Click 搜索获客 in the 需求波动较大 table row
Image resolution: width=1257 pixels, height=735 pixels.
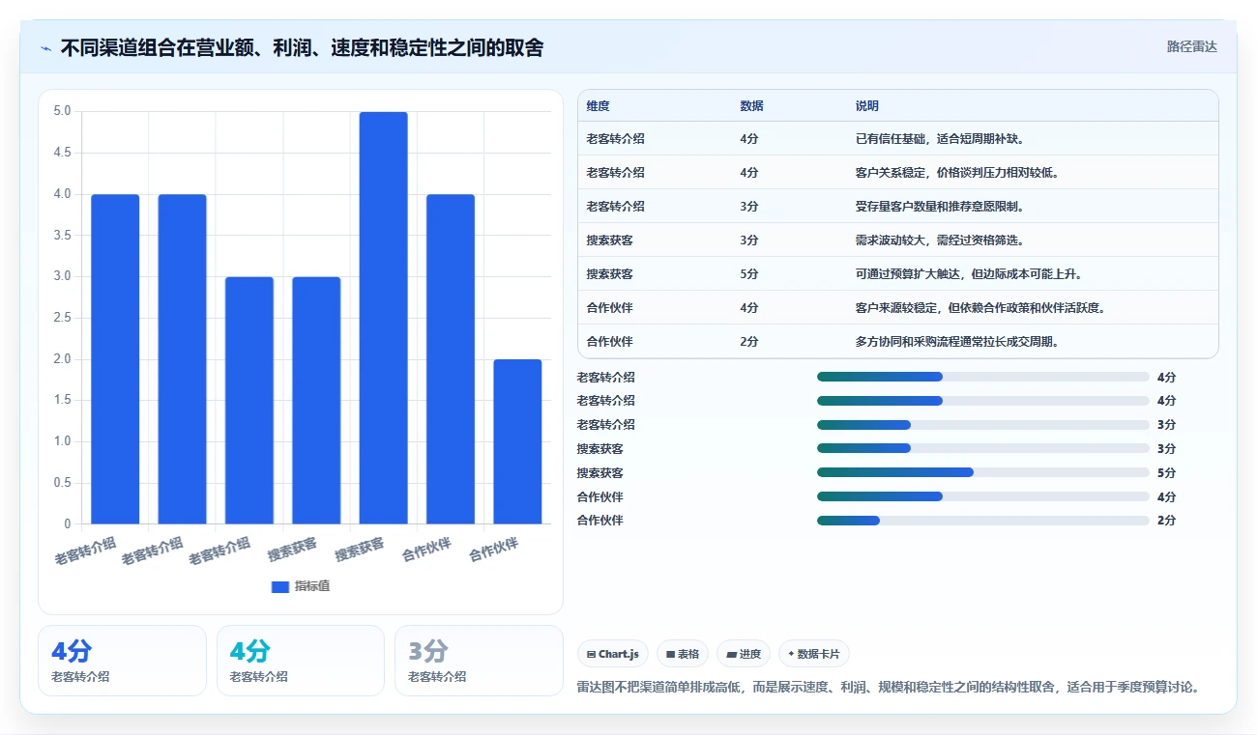tap(609, 240)
